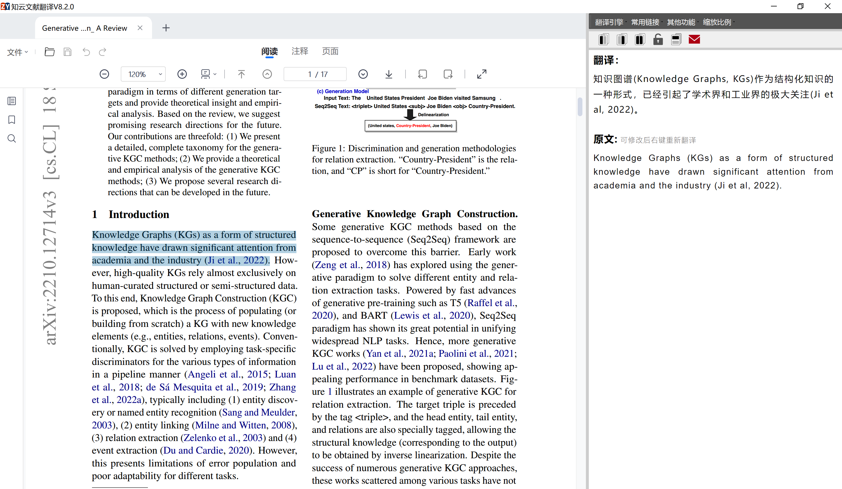Switch to the 注释 tab
Image resolution: width=842 pixels, height=489 pixels.
pyautogui.click(x=300, y=51)
